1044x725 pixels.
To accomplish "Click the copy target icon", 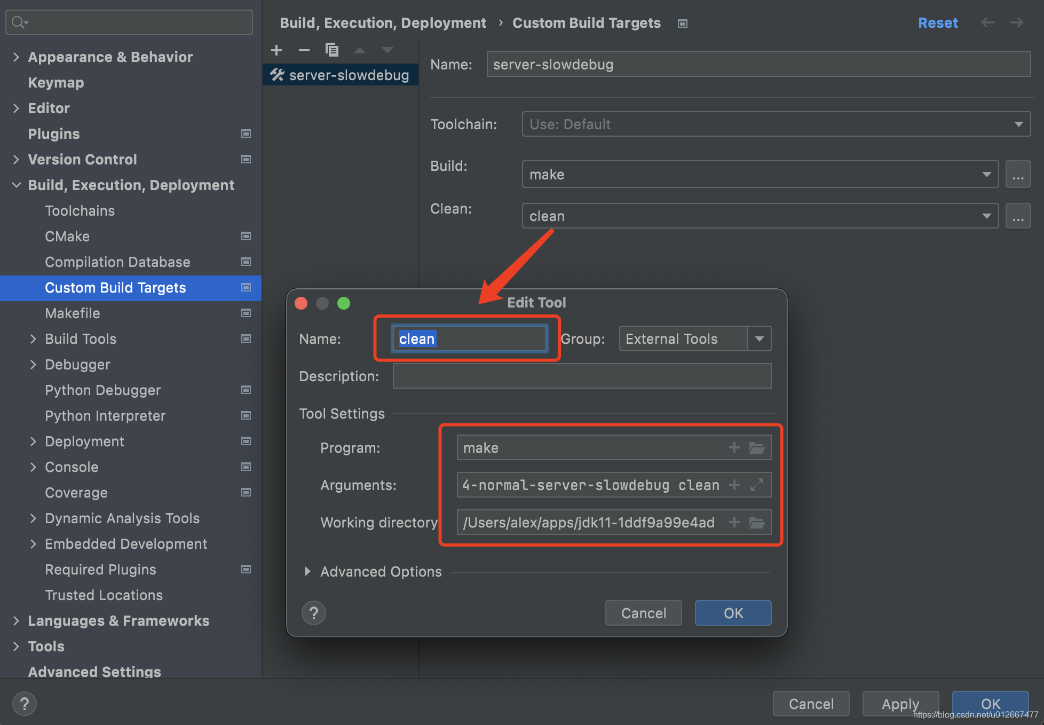I will click(332, 50).
